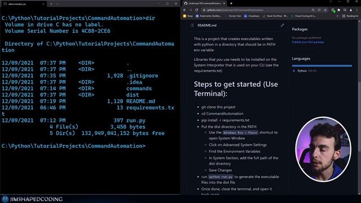Click the webcam overlay thumbnail
This screenshot has width=361, height=203.
pos(323,149)
